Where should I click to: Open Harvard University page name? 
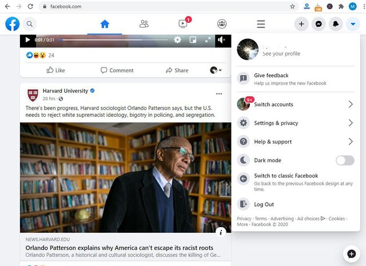(x=65, y=91)
